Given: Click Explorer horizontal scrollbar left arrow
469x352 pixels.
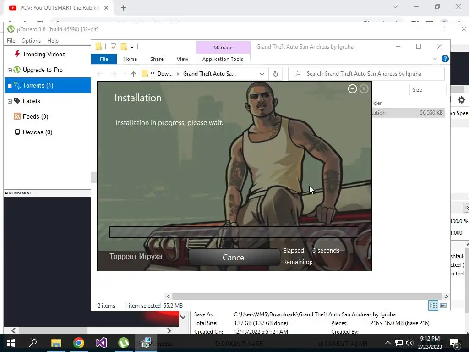Looking at the screenshot, I should pyautogui.click(x=168, y=297).
